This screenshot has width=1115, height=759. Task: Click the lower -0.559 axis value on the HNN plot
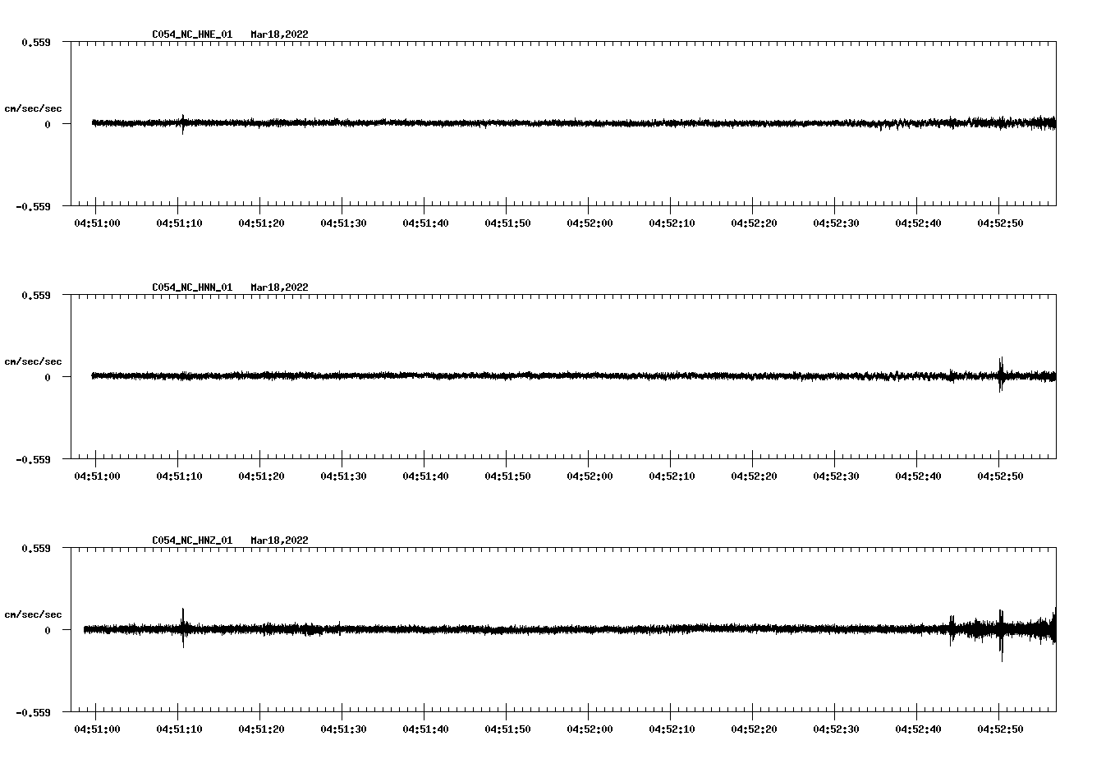point(34,459)
